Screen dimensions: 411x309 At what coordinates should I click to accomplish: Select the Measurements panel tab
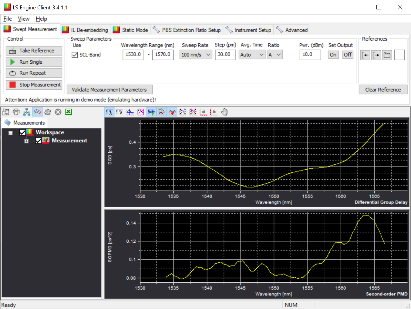25,123
